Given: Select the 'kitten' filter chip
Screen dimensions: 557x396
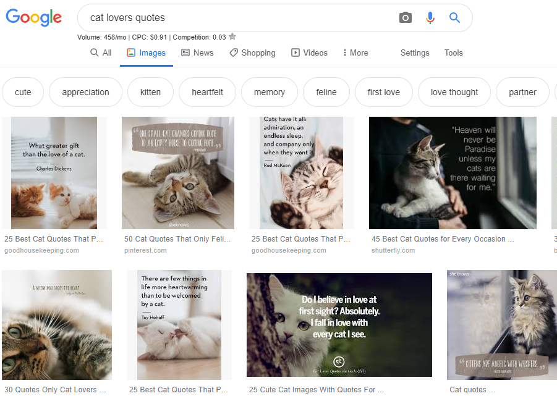Looking at the screenshot, I should click(x=150, y=92).
